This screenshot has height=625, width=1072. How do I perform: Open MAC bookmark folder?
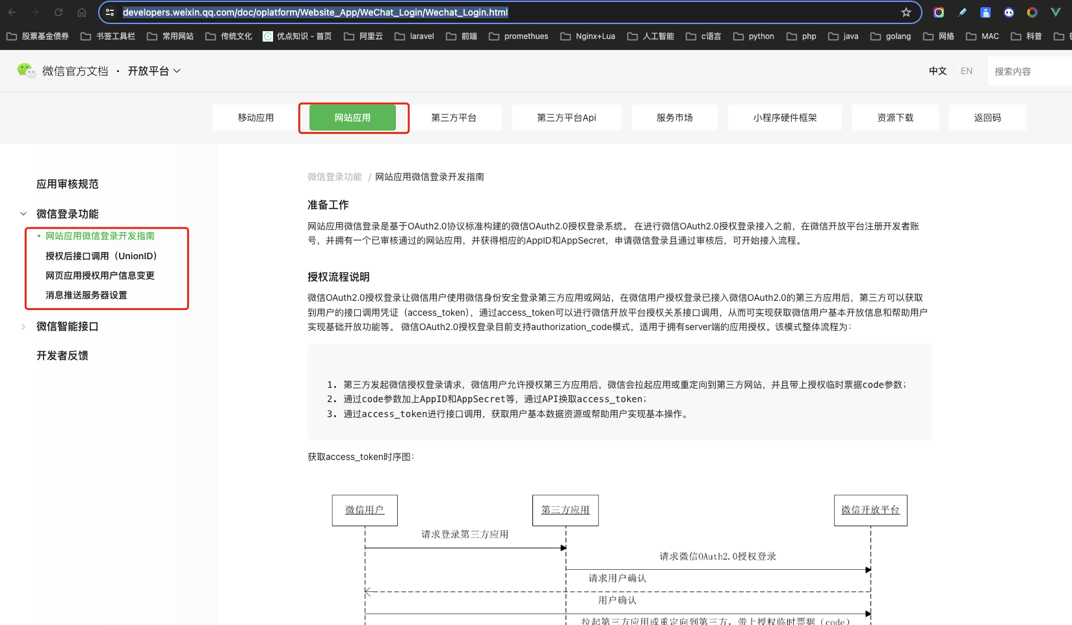(x=982, y=36)
